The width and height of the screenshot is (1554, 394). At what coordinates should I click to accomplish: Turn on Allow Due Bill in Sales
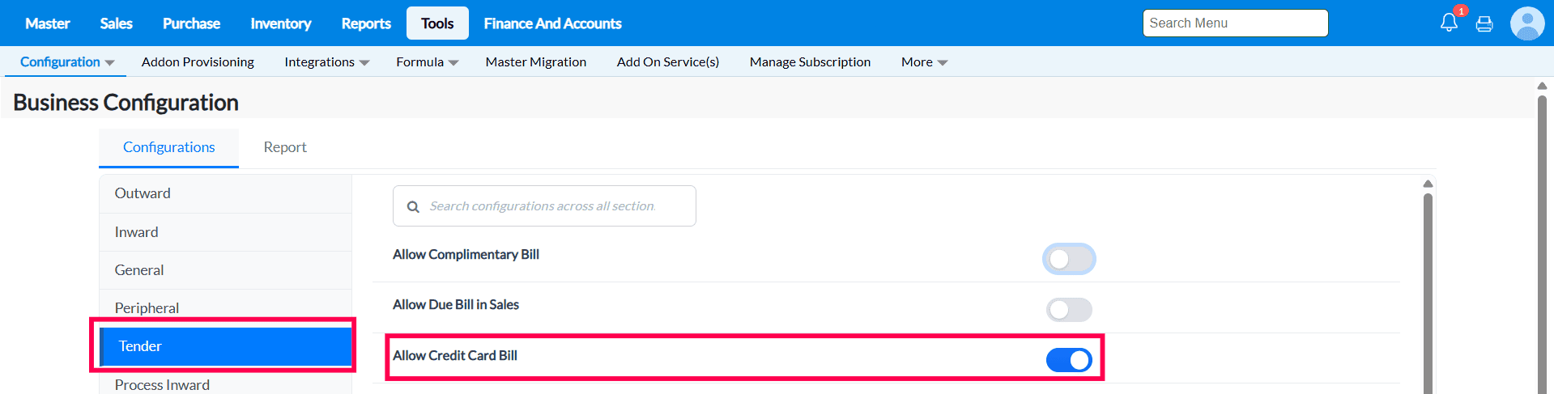(x=1069, y=310)
